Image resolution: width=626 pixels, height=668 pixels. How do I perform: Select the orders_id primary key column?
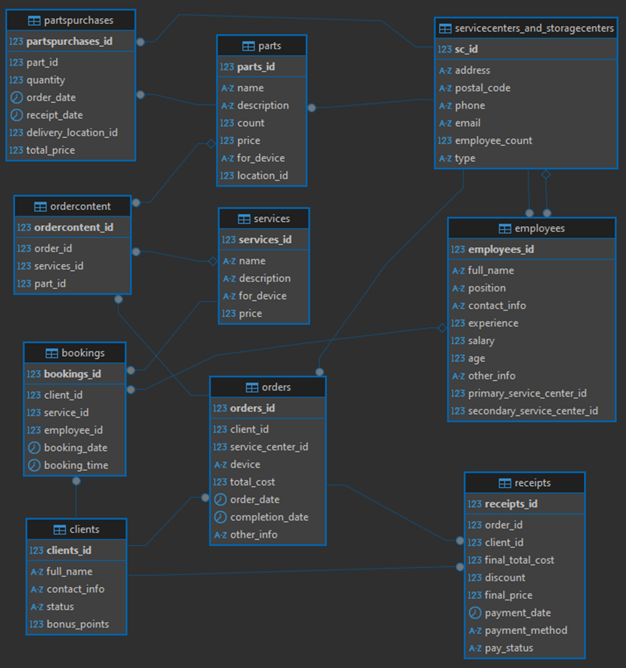[268, 408]
